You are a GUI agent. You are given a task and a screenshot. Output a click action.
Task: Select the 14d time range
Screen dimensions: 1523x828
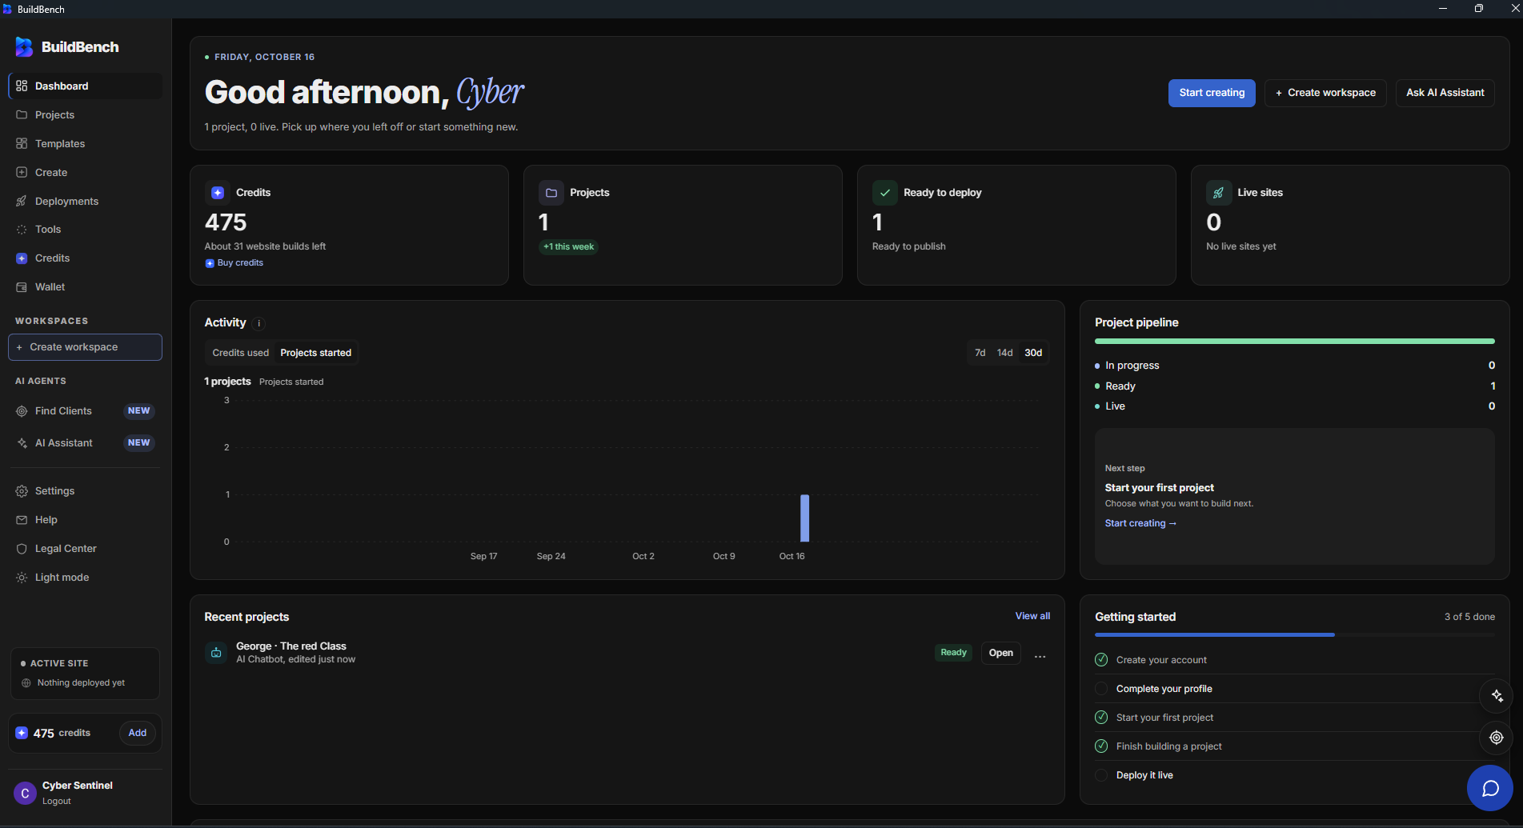pos(1004,353)
